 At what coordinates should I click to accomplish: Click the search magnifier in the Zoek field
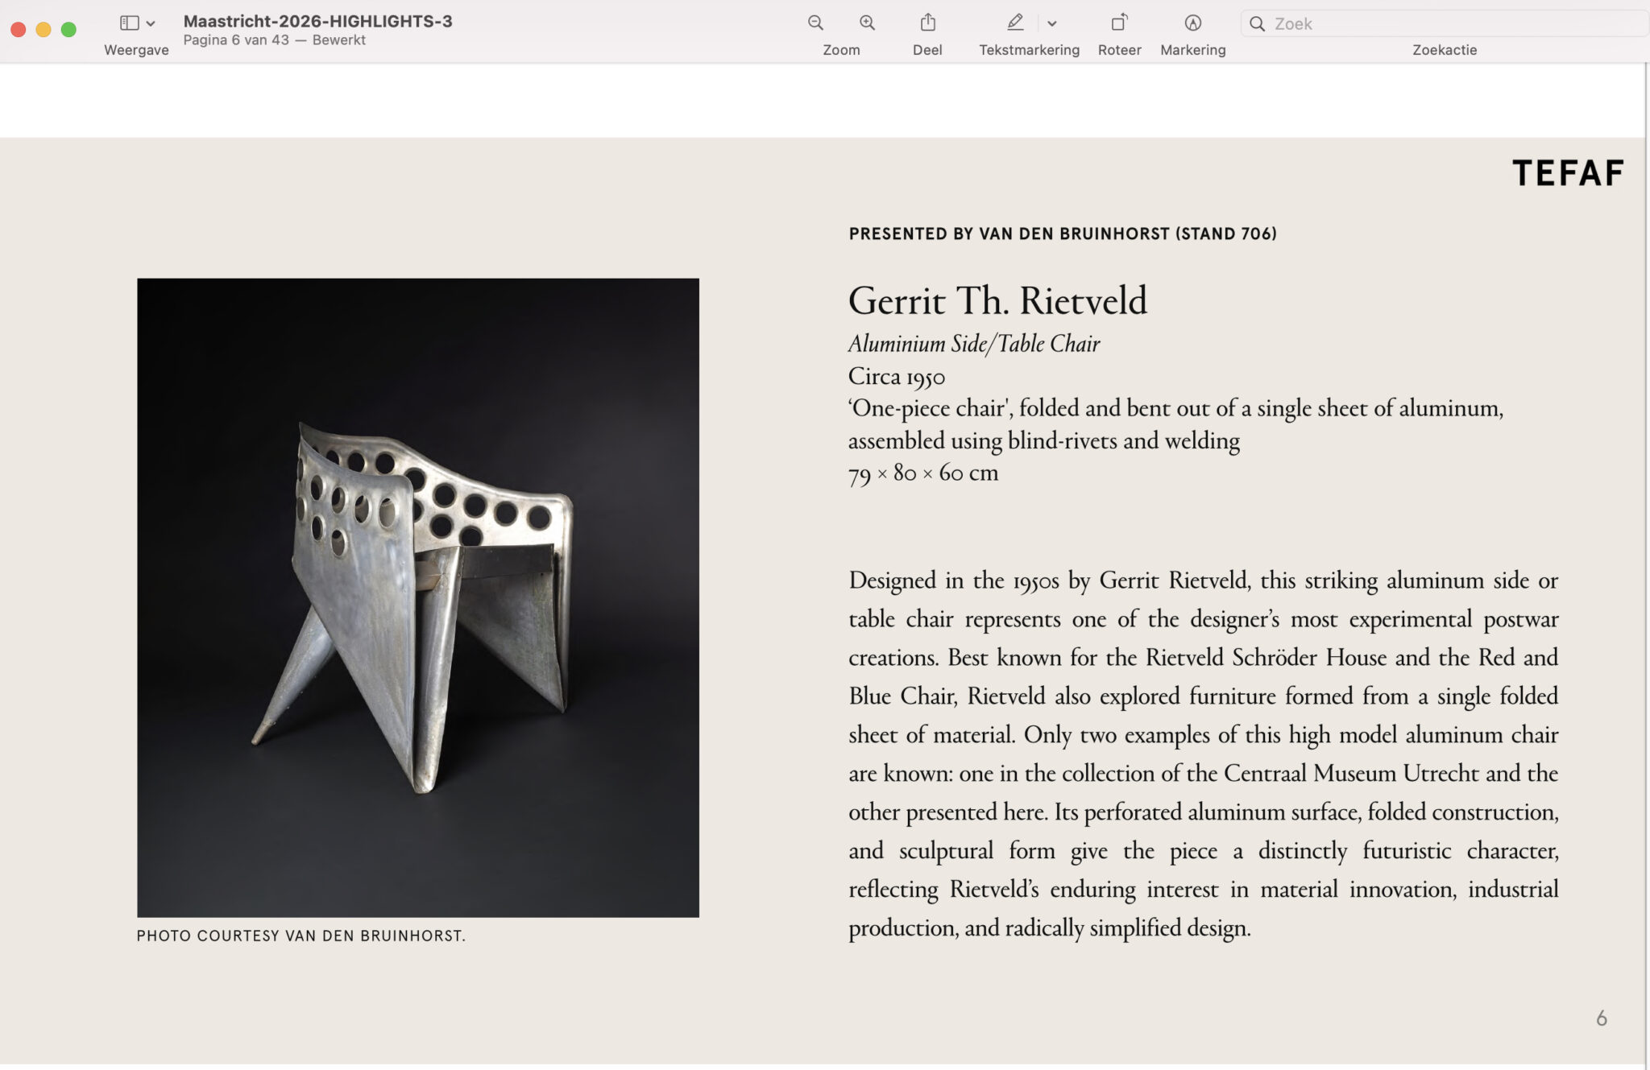1257,24
